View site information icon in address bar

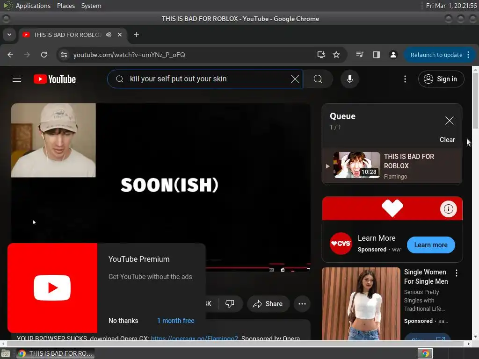[x=64, y=55]
